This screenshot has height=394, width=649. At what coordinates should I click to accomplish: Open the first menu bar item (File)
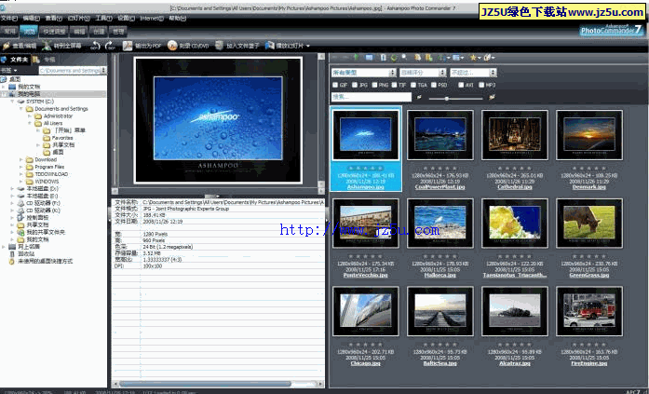click(x=9, y=19)
